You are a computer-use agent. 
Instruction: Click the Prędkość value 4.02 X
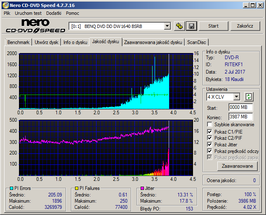click(250, 207)
